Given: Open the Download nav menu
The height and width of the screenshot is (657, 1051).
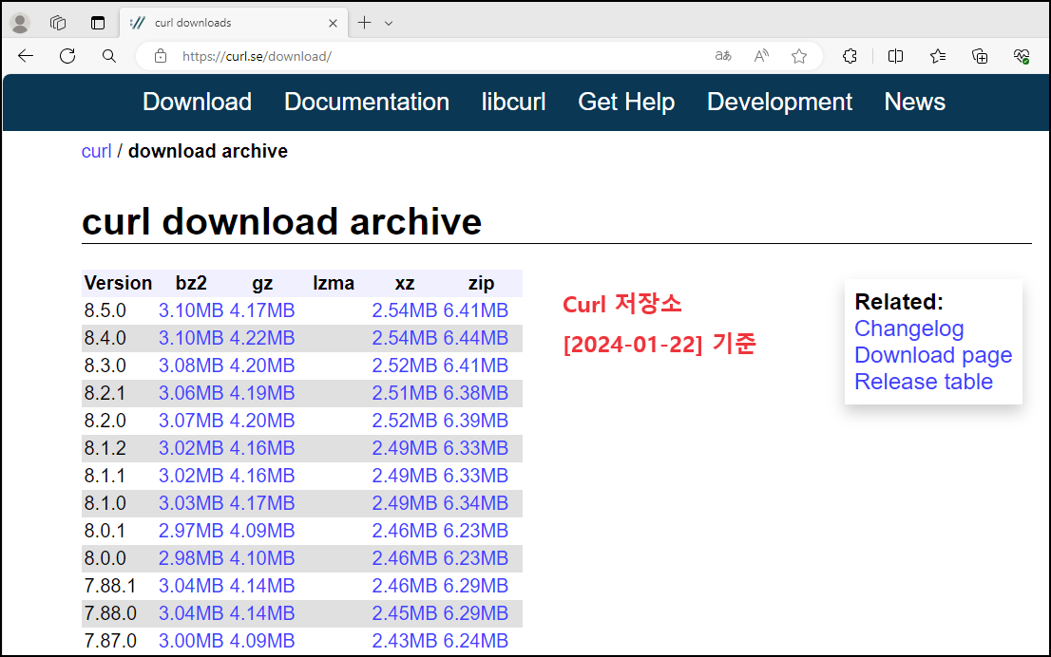Looking at the screenshot, I should 197,102.
